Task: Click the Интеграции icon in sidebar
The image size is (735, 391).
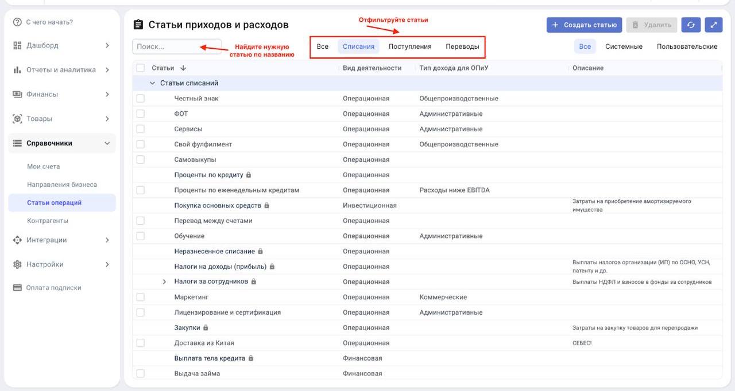Action: tap(17, 240)
